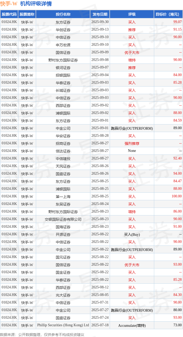Viewport: 183px width, 337px height.
Task: Click 国金证券 broker name
Action: click(63, 272)
